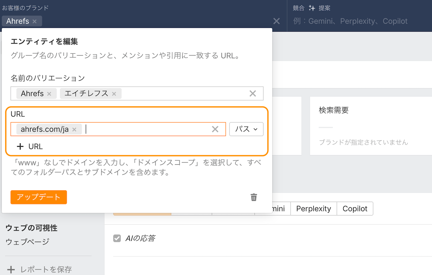Click the sparkle suggestion icon next to 競合
This screenshot has width=432, height=275.
[x=312, y=8]
